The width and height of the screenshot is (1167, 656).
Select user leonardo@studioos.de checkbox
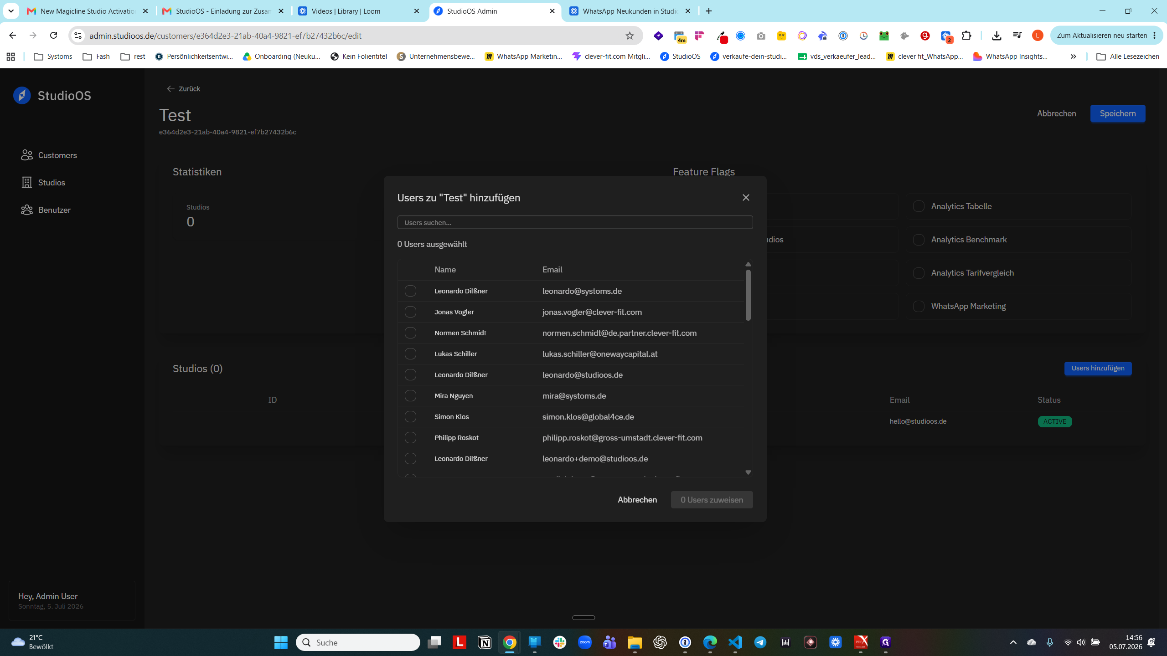(410, 374)
